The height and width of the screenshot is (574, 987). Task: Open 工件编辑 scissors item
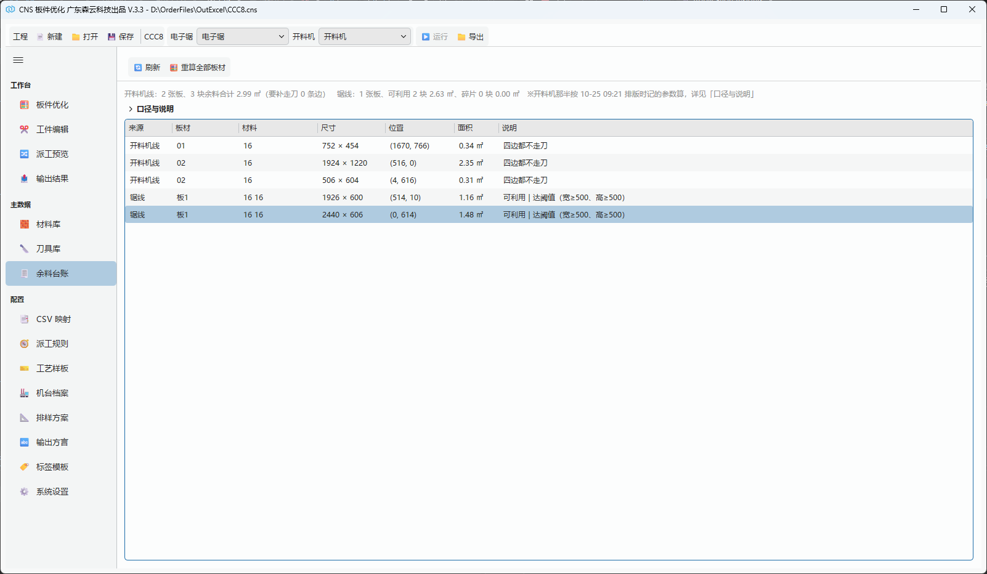click(x=61, y=129)
